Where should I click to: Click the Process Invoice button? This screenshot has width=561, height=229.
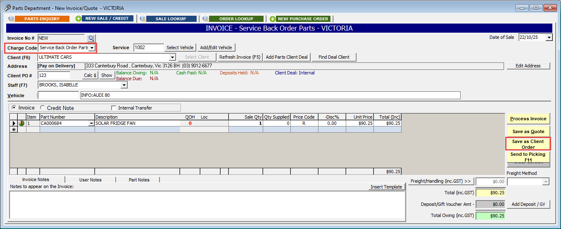click(x=528, y=119)
